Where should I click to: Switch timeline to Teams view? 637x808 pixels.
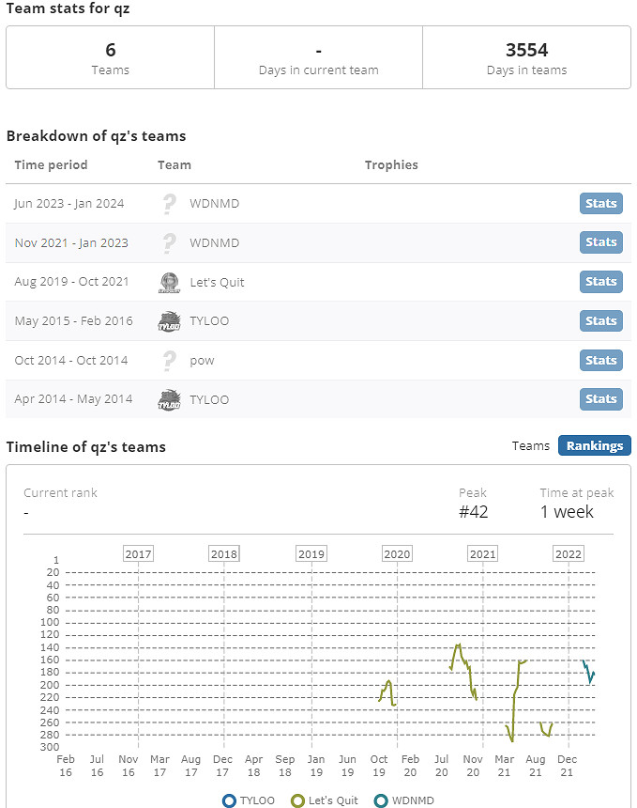(531, 445)
